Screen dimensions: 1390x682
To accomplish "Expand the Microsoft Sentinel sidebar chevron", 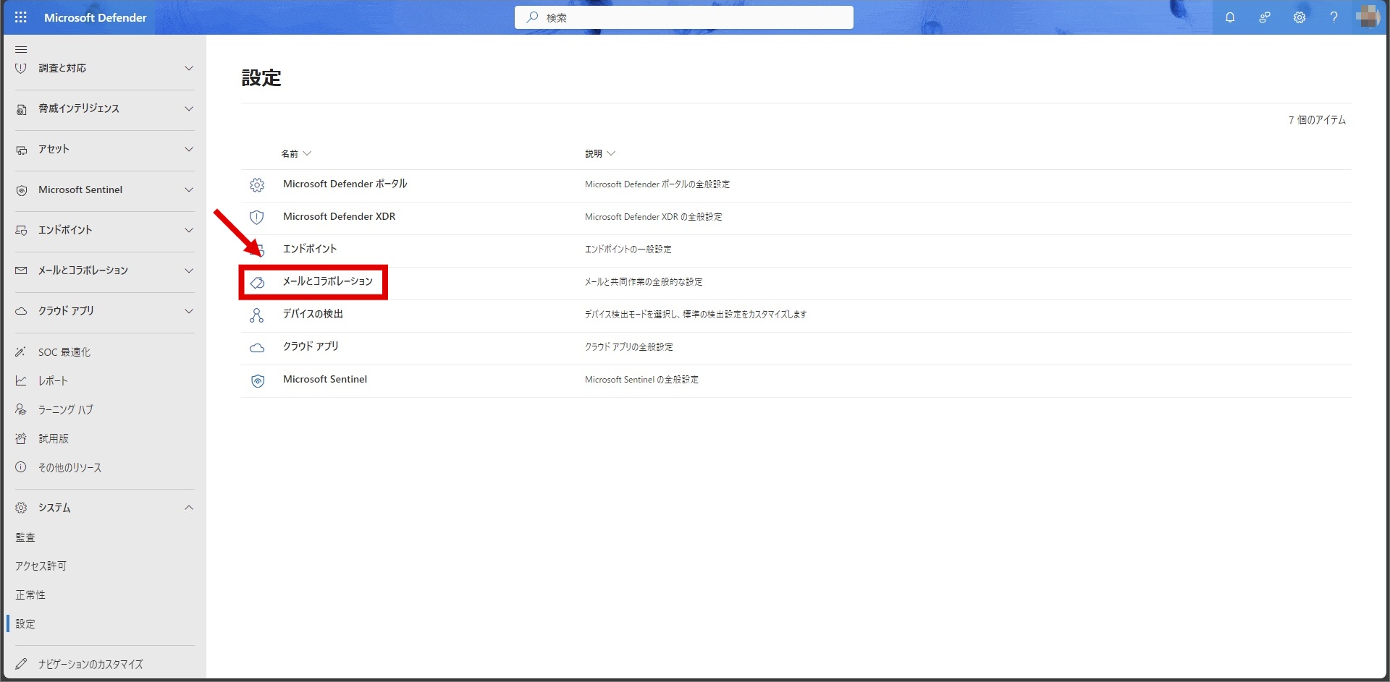I will 189,189.
